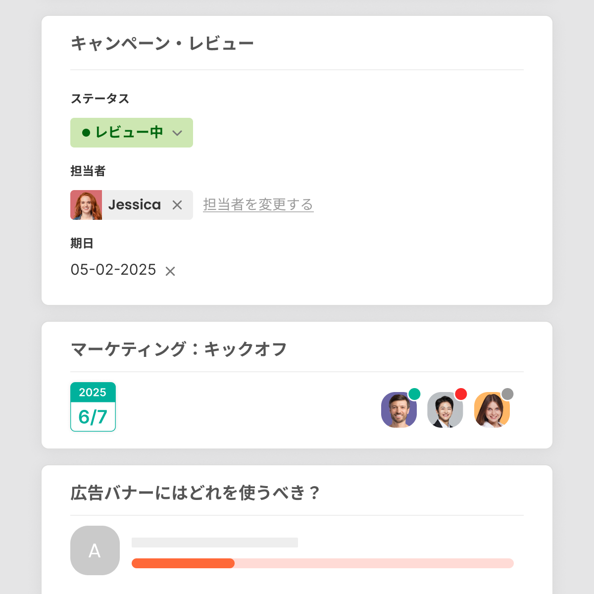Click the キャンペーン・レビュー card title
Screen dimensions: 594x594
[x=162, y=44]
